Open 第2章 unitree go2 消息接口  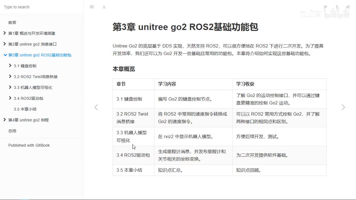[x=33, y=44]
